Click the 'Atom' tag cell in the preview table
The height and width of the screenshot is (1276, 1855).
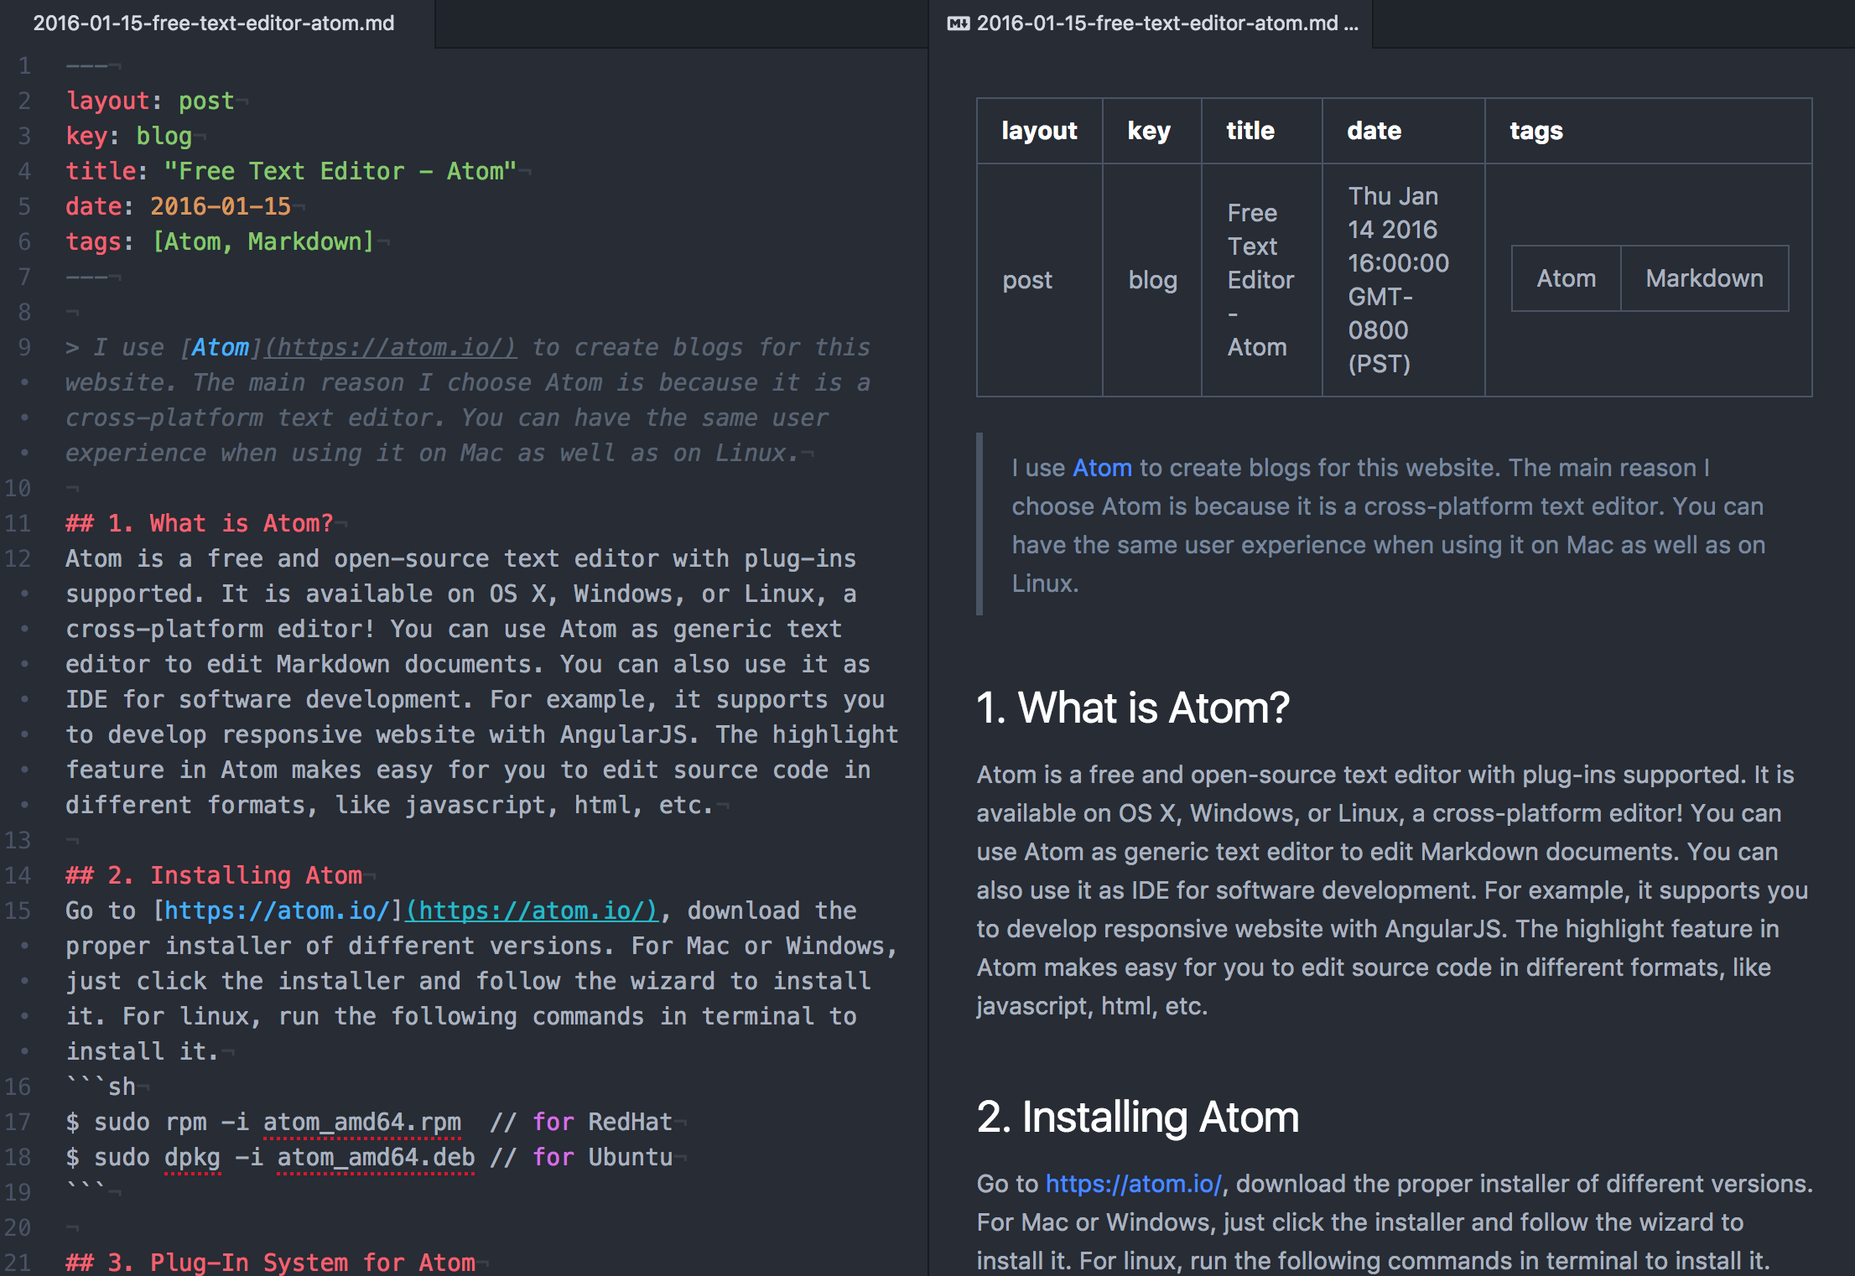pyautogui.click(x=1566, y=278)
